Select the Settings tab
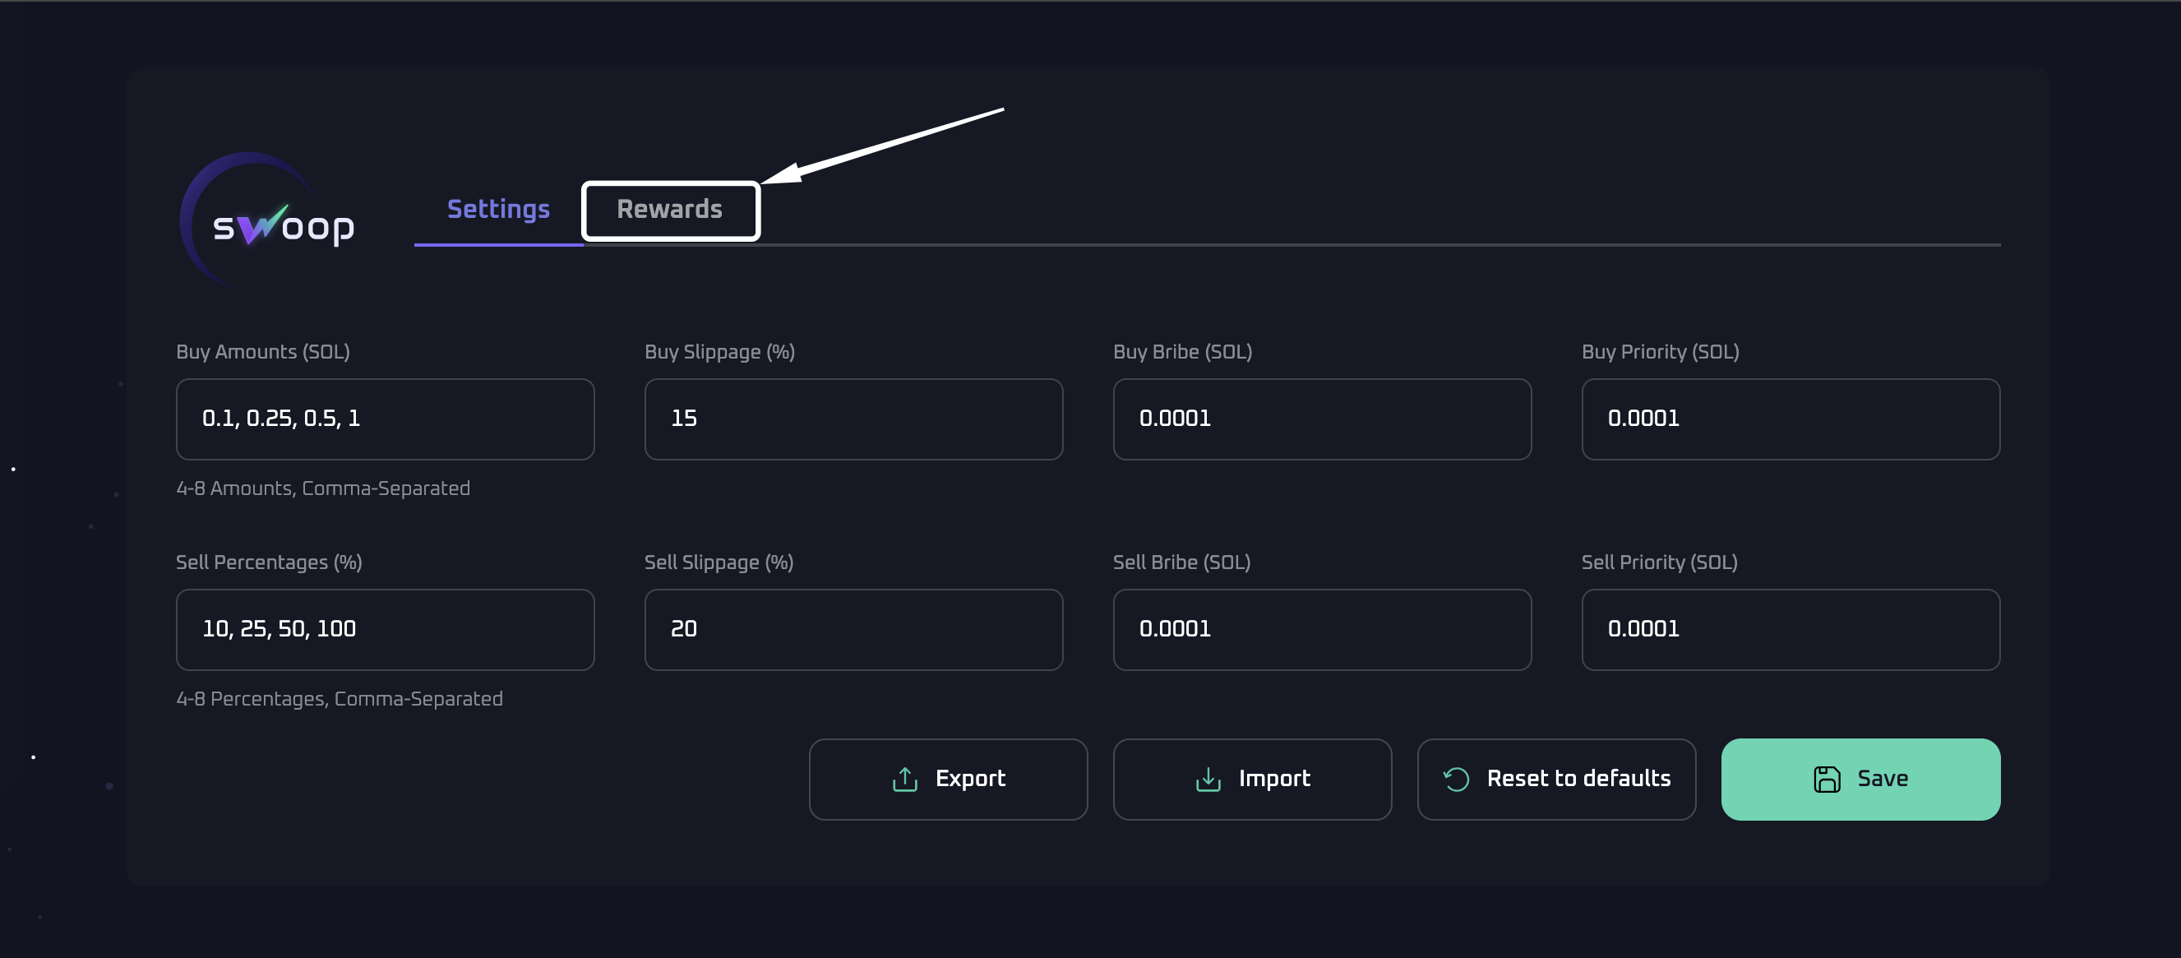This screenshot has width=2181, height=958. click(498, 209)
